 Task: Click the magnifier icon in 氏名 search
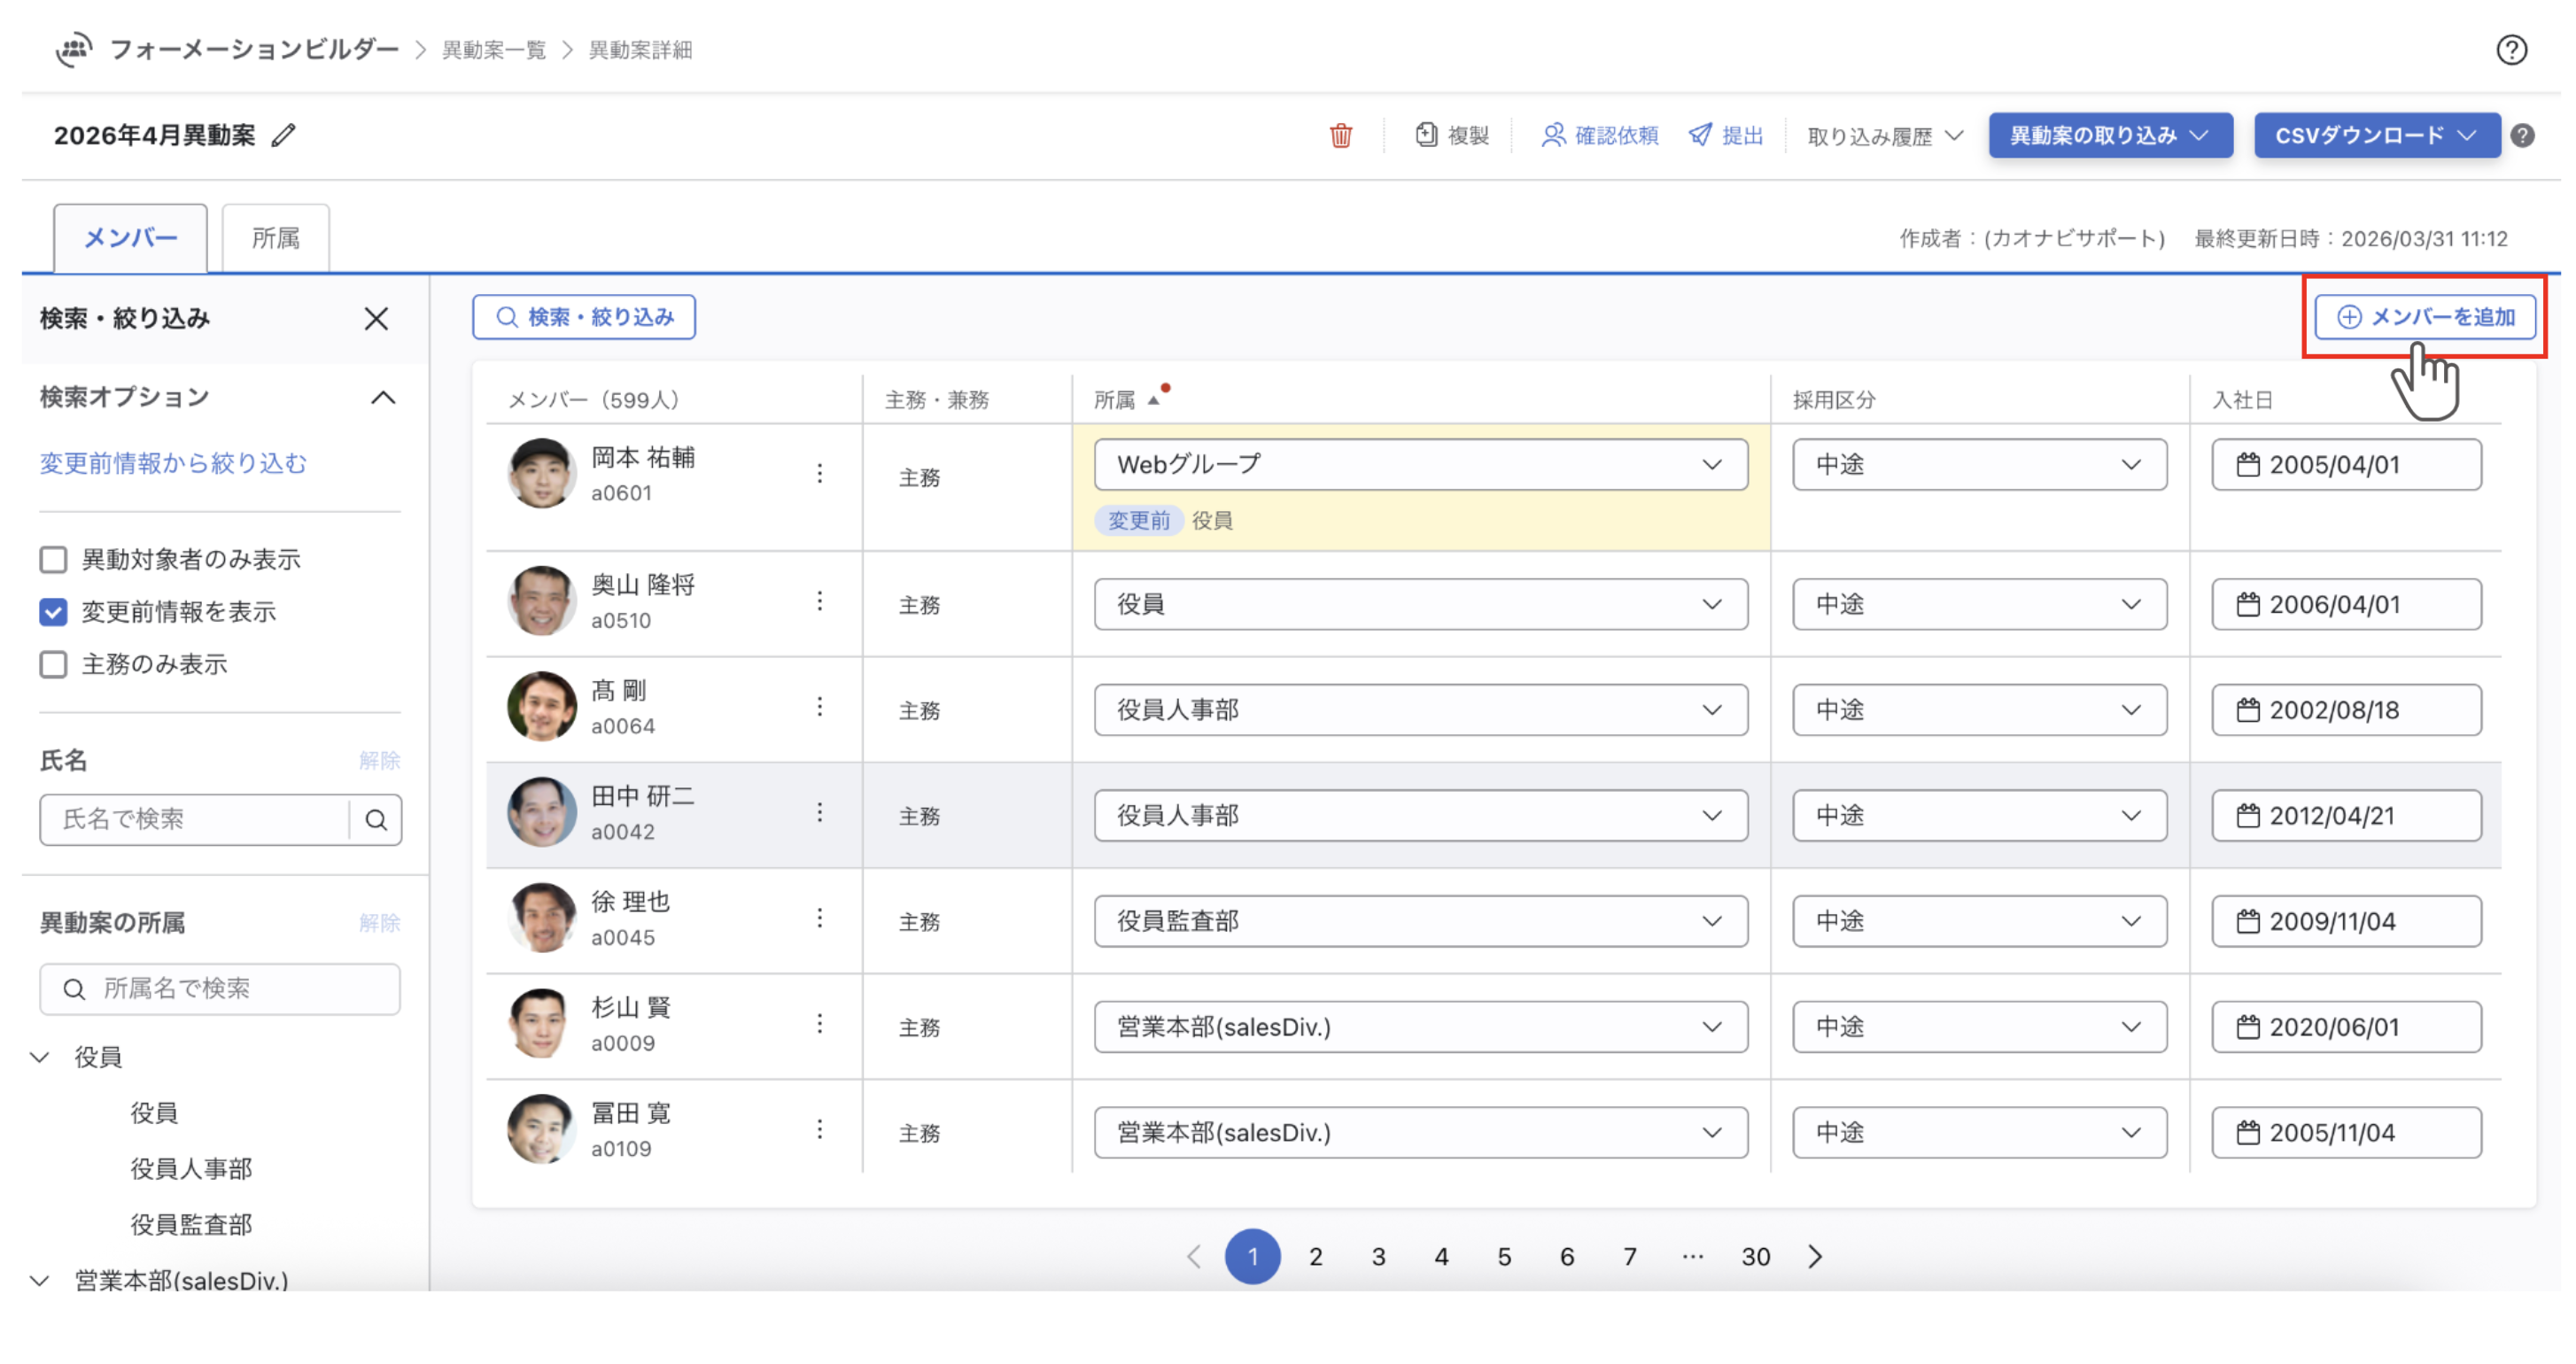pyautogui.click(x=376, y=820)
